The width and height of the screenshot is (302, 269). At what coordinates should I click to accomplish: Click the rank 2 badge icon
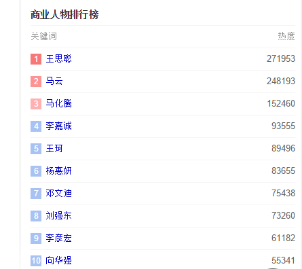36,82
